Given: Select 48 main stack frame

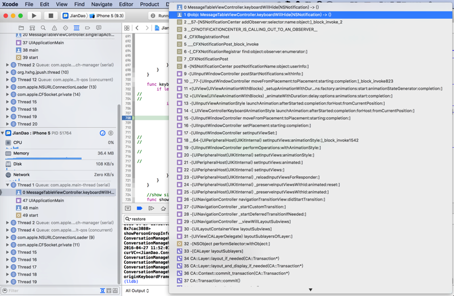Looking at the screenshot, I should pyautogui.click(x=59, y=208).
